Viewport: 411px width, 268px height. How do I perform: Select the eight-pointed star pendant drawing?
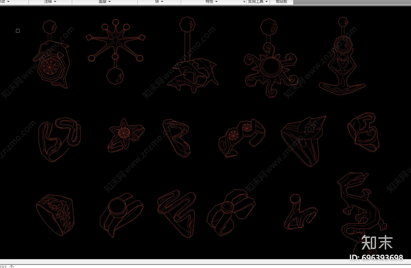pos(116,51)
